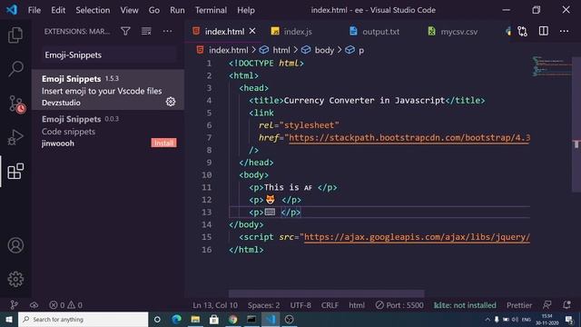Click the code minimap preview
The image size is (581, 327).
tap(552, 66)
